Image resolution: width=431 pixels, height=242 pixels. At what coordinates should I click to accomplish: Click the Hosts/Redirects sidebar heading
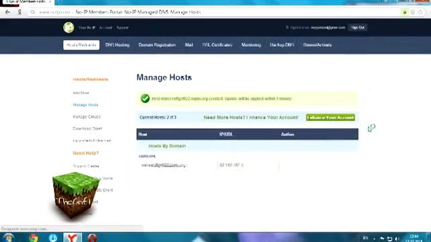tap(90, 79)
